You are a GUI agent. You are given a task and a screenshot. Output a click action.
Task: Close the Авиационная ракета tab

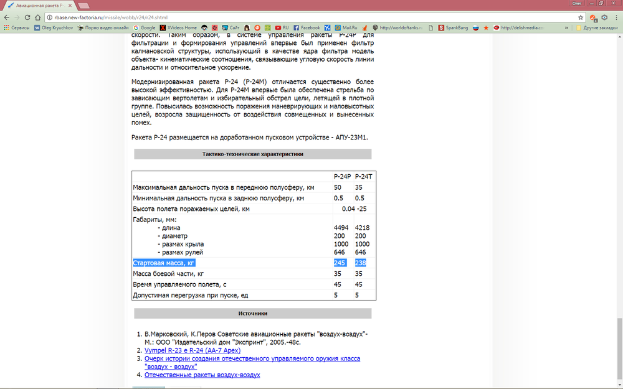(x=69, y=6)
